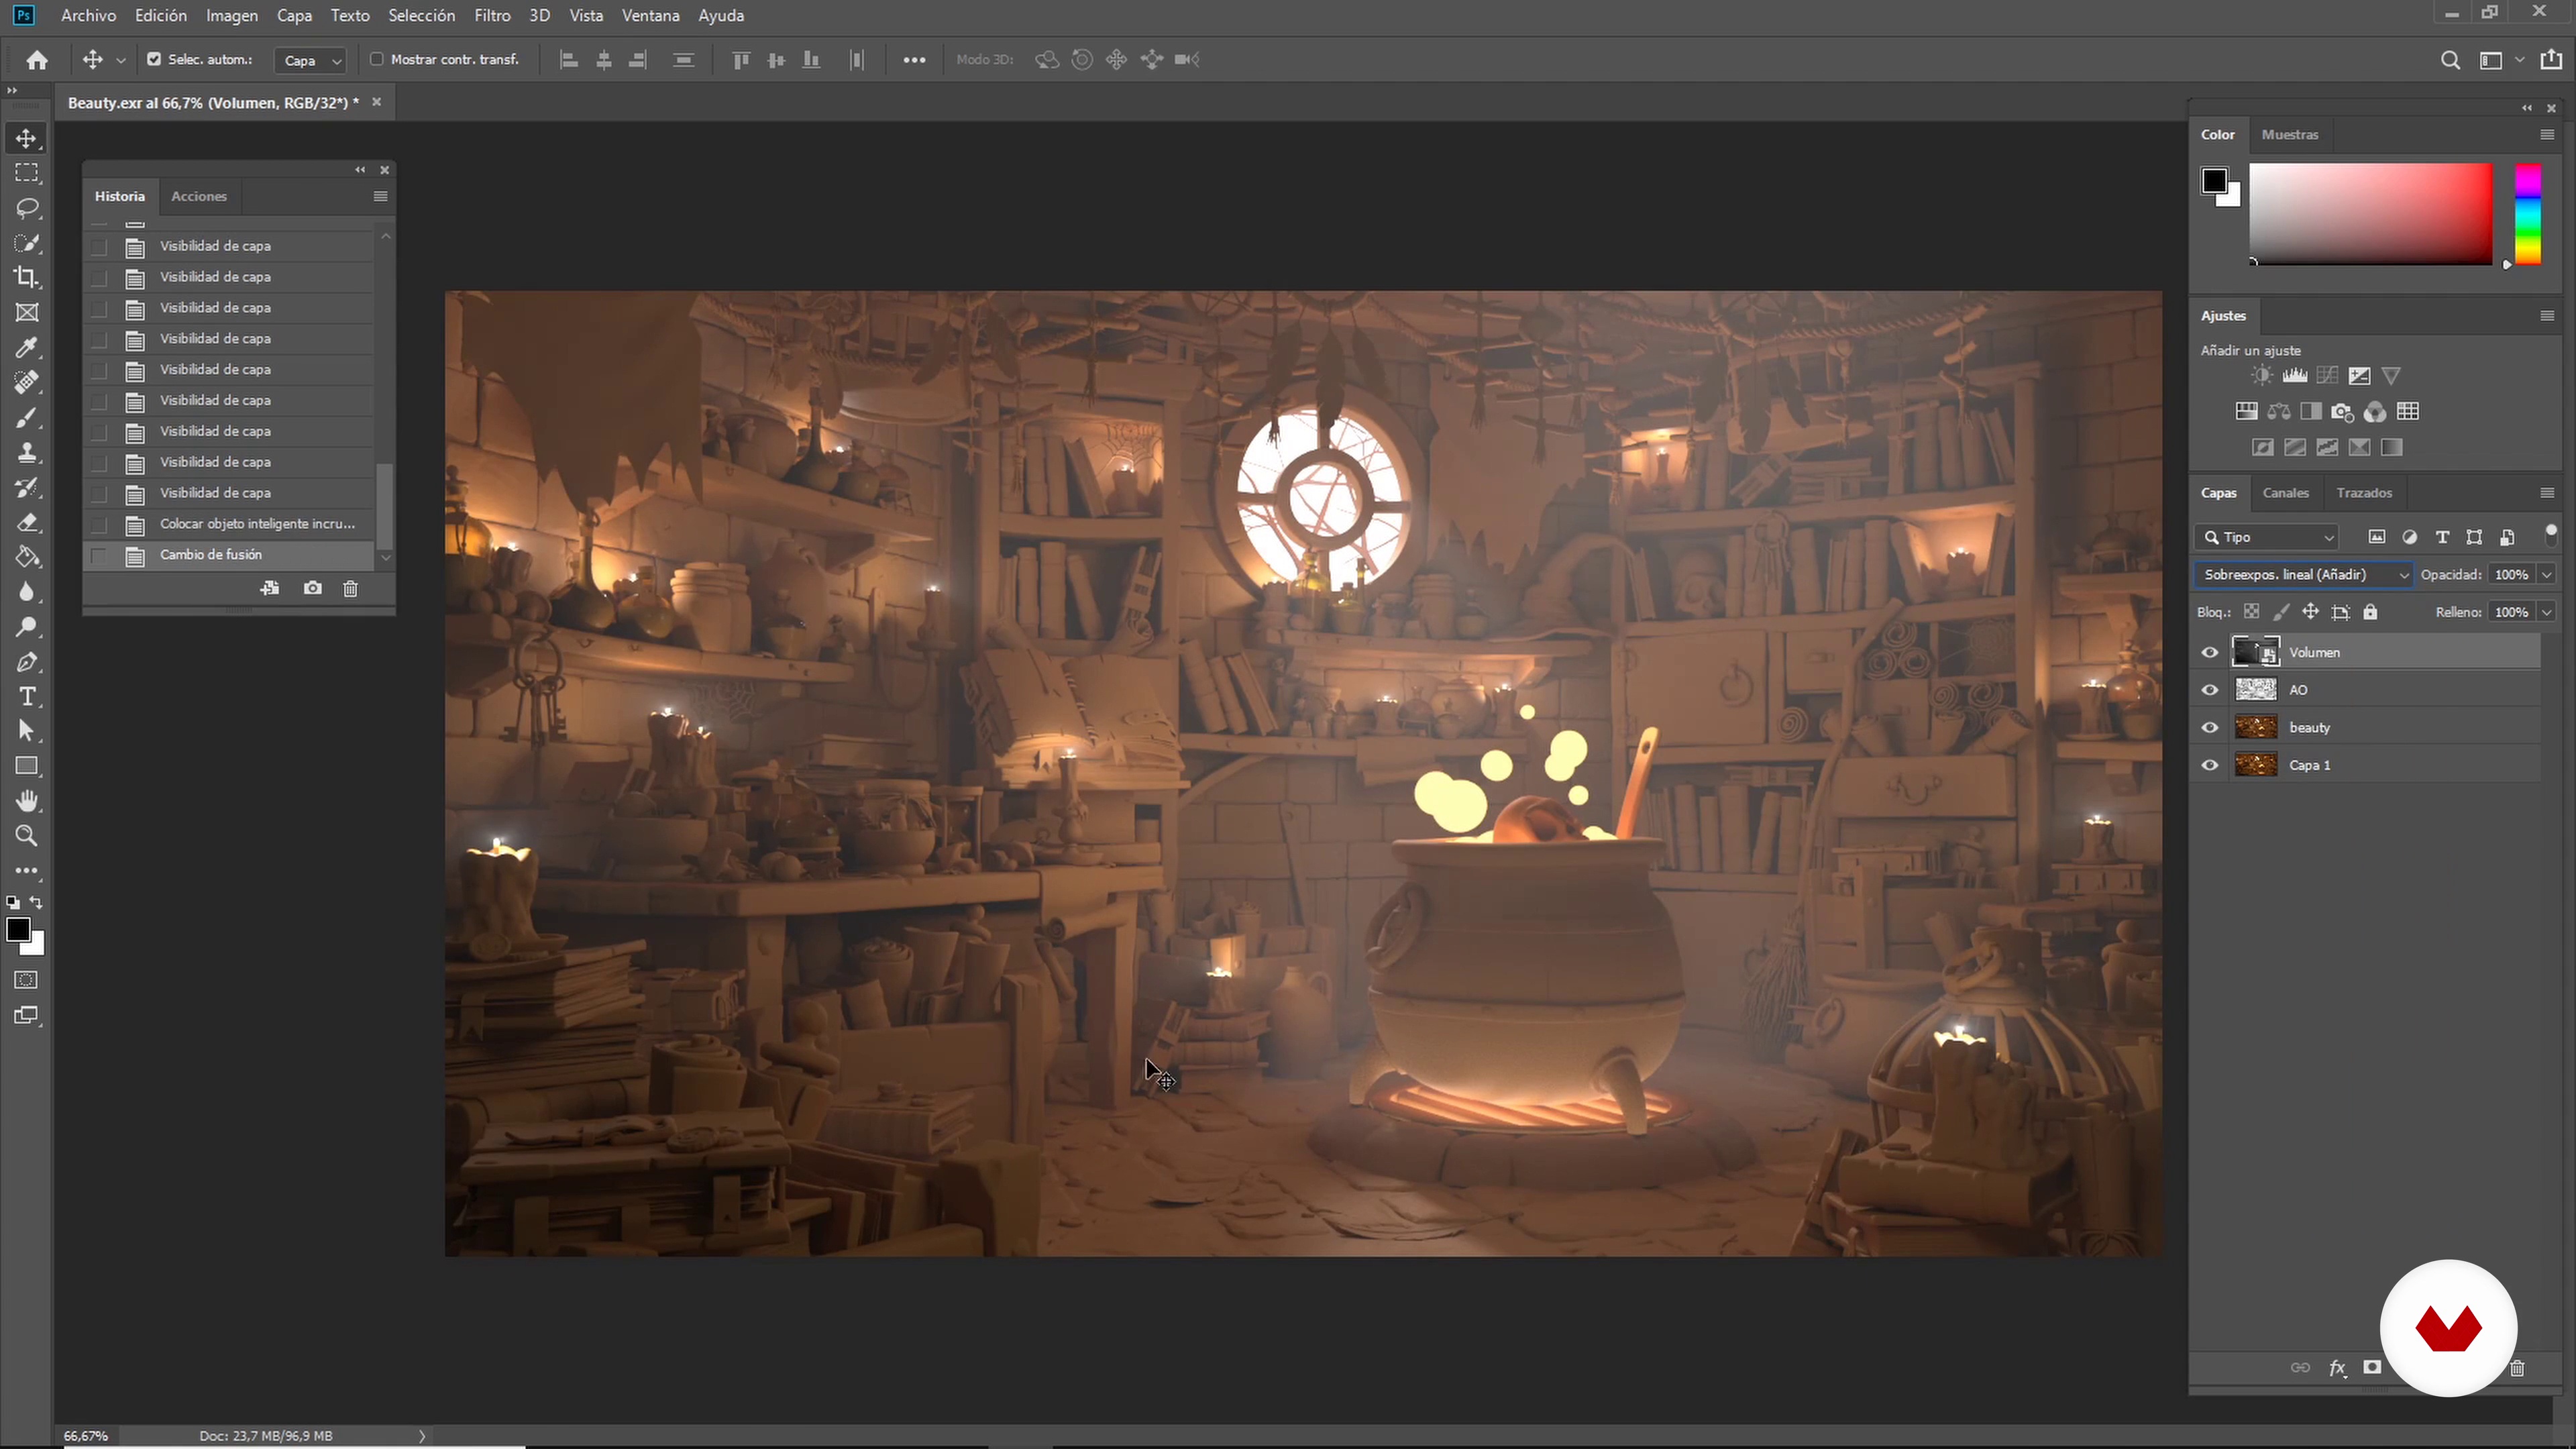
Task: Open Historia panel options menu
Action: coord(380,196)
